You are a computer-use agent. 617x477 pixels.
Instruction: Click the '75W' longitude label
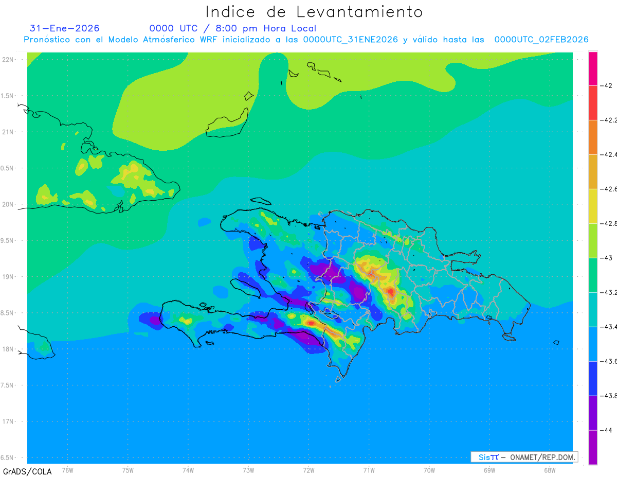click(128, 470)
